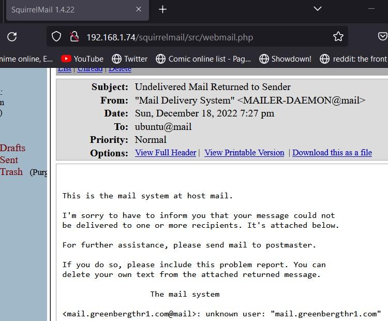Click the date "Sun, December 18, 2022 7:27 pm"
The image size is (388, 321).
coord(204,113)
